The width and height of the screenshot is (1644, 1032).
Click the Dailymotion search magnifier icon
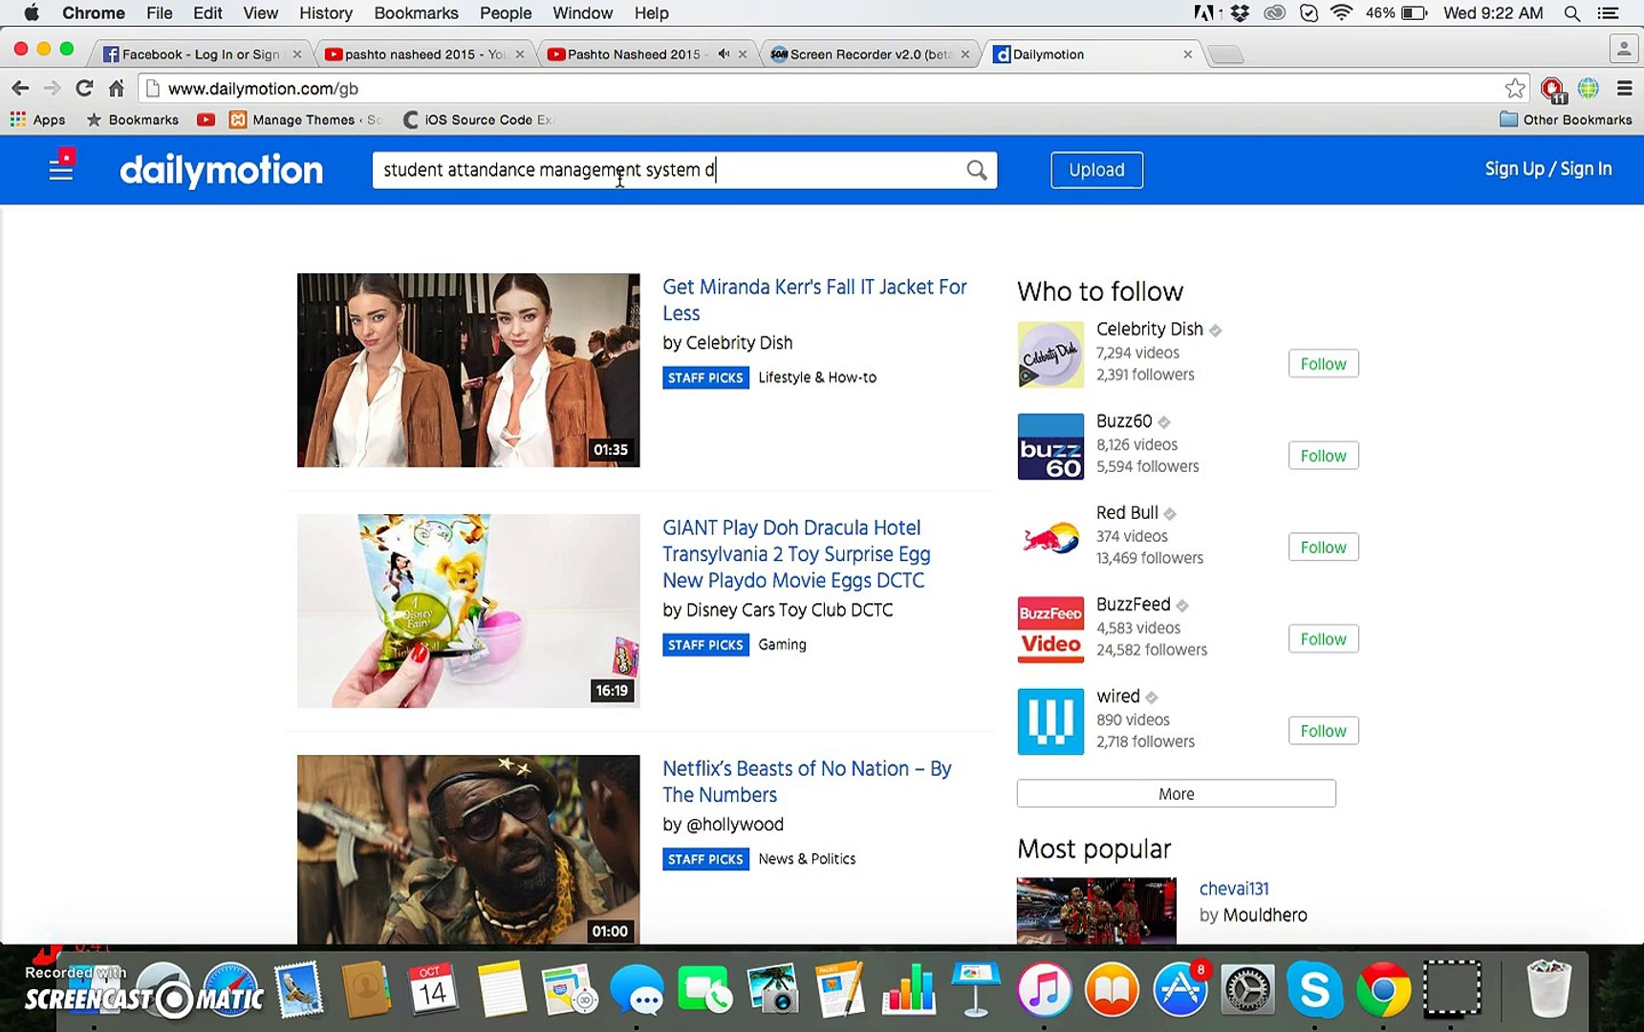pyautogui.click(x=976, y=170)
